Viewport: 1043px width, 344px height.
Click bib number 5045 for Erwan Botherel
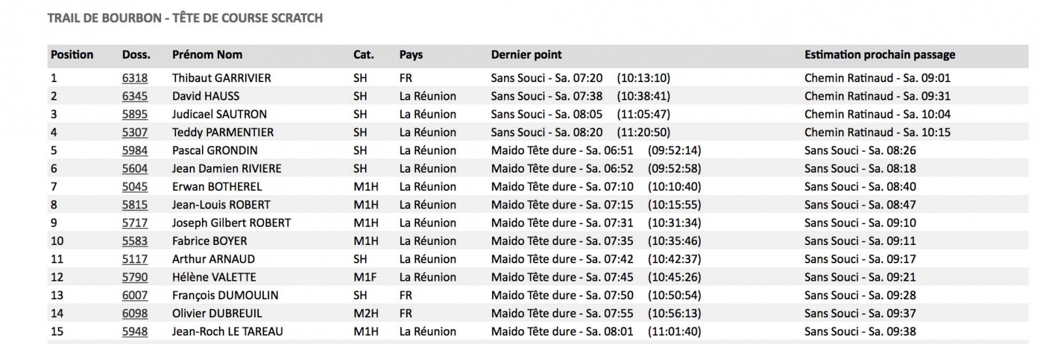135,187
